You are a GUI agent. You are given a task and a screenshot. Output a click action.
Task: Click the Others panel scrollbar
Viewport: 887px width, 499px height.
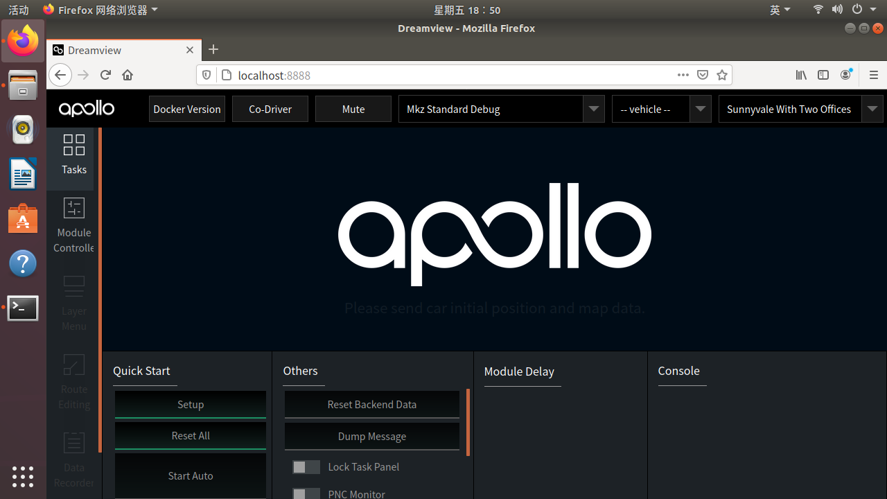click(468, 422)
